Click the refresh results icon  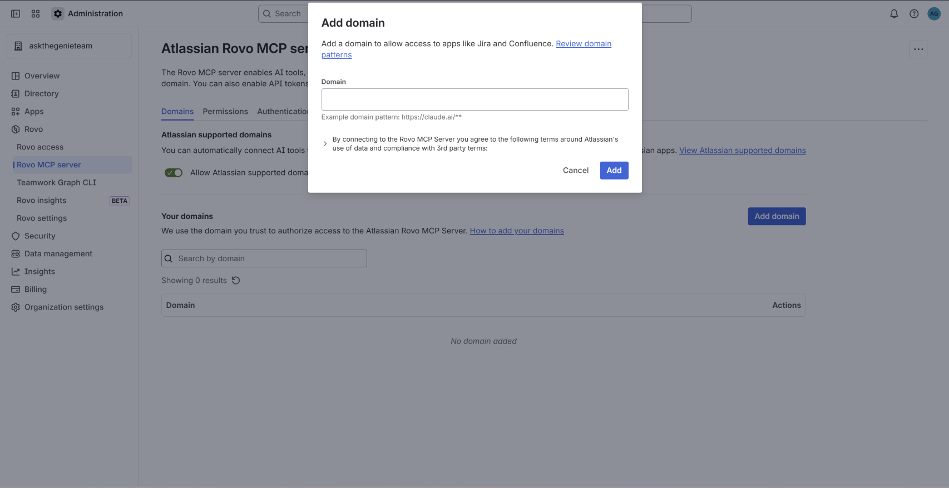tap(236, 281)
